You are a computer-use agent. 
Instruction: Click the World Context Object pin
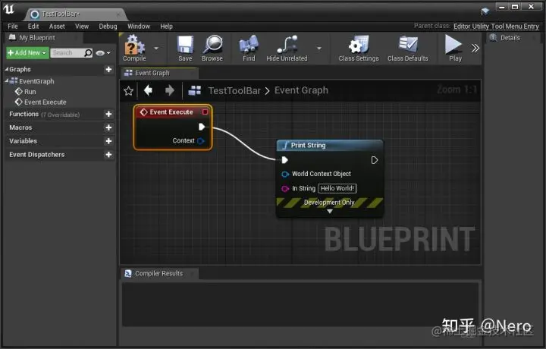coord(285,174)
